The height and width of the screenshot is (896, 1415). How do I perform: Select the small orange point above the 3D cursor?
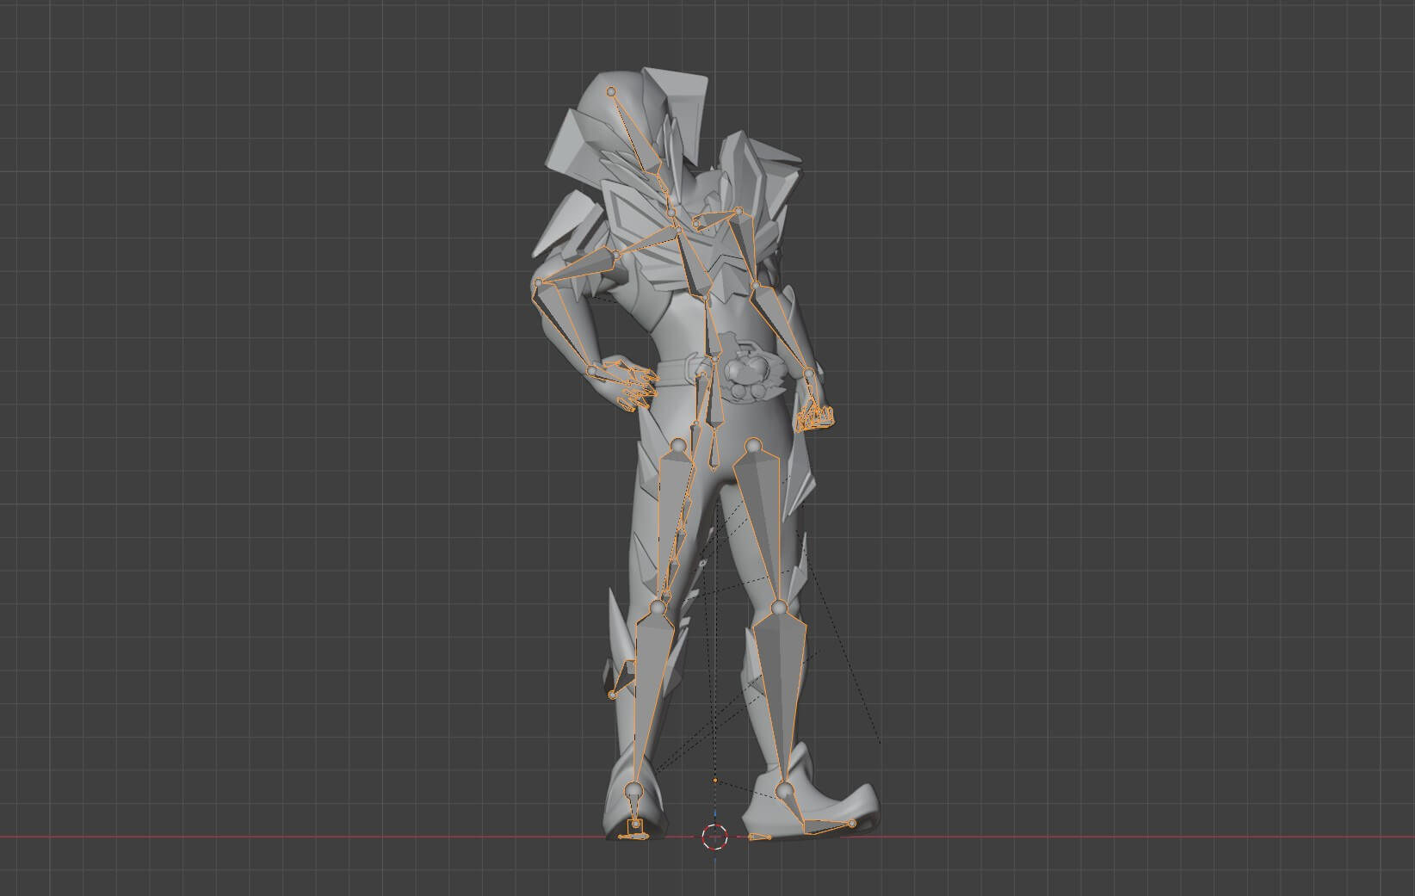tap(715, 781)
